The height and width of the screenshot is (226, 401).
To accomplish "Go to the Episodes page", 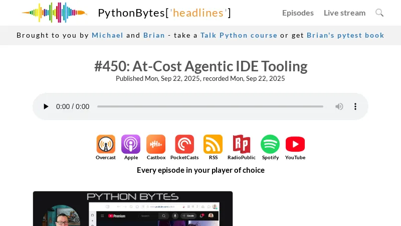I will [x=298, y=13].
